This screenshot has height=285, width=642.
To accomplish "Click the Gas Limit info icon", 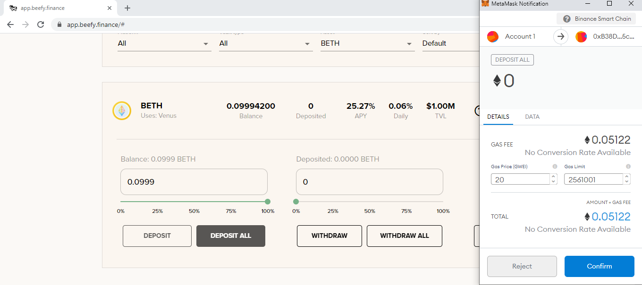I will pyautogui.click(x=628, y=167).
